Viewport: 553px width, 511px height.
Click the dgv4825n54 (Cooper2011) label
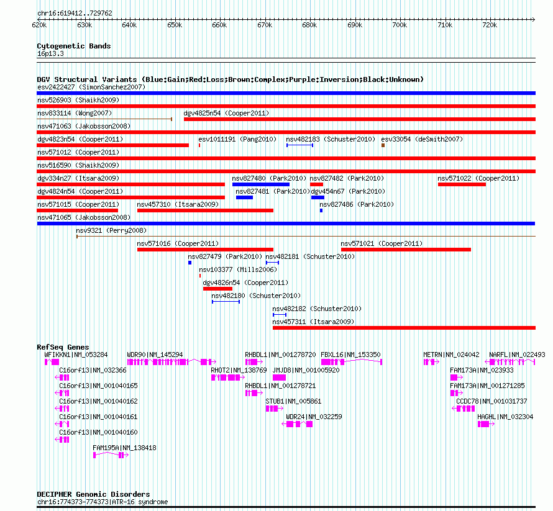(226, 113)
